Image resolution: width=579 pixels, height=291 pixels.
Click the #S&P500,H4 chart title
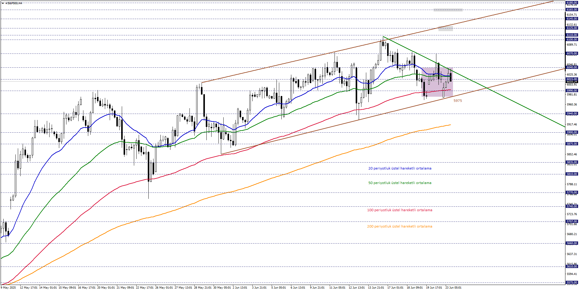pos(14,3)
